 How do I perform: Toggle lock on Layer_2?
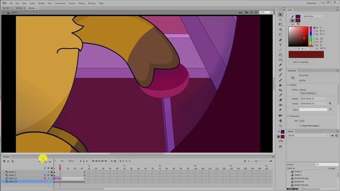point(52,175)
